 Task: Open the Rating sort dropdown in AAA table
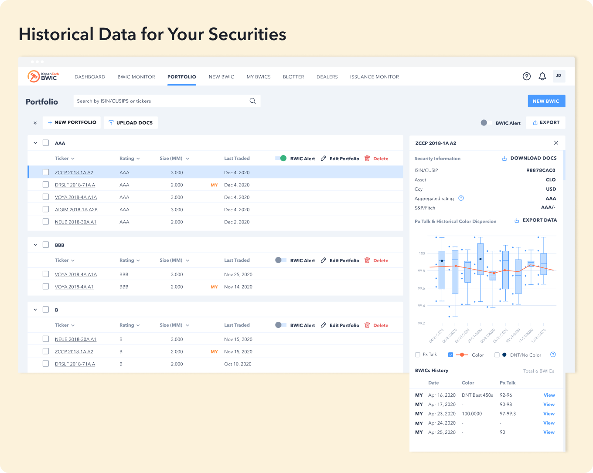(x=130, y=159)
